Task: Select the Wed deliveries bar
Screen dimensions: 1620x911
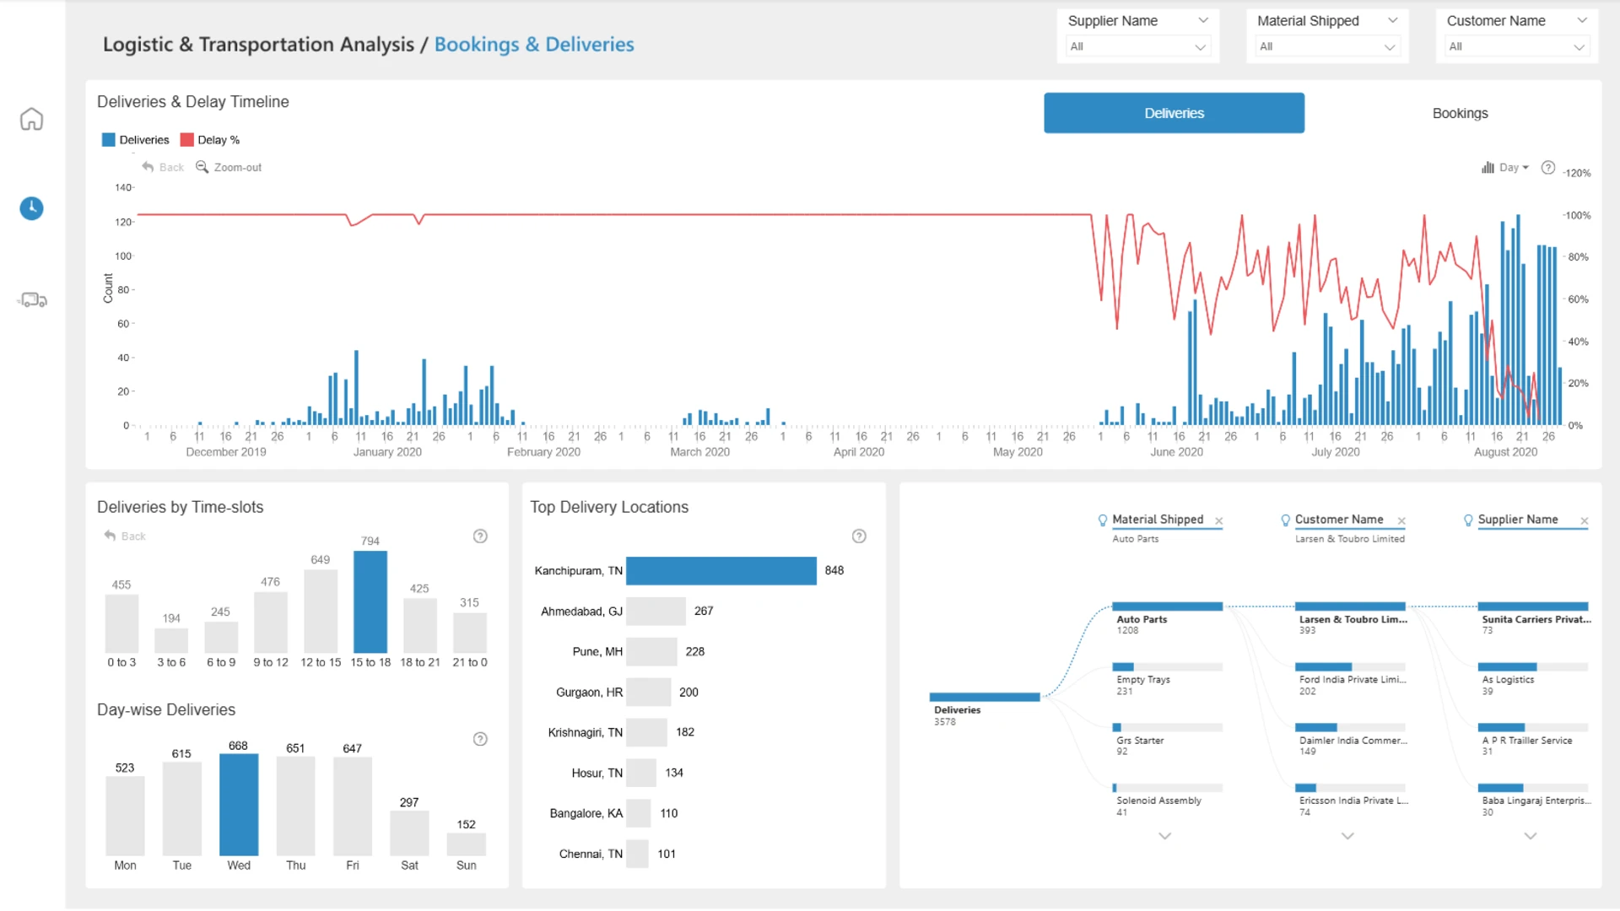Action: [239, 806]
